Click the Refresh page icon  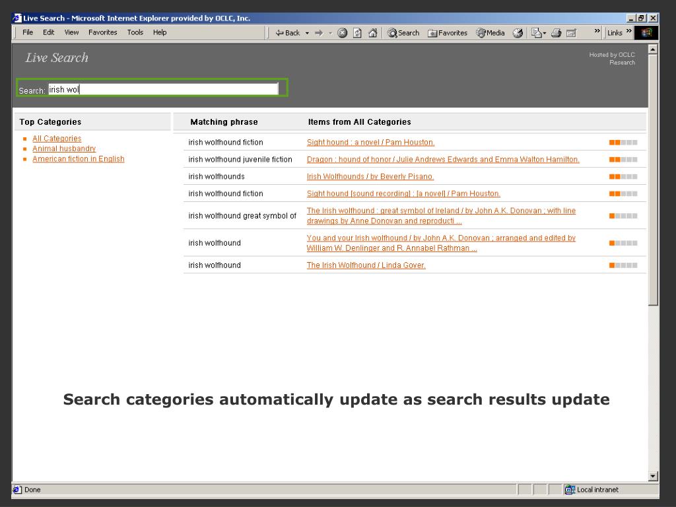pyautogui.click(x=357, y=33)
